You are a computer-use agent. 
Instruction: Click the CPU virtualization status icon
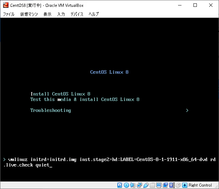click(172, 185)
